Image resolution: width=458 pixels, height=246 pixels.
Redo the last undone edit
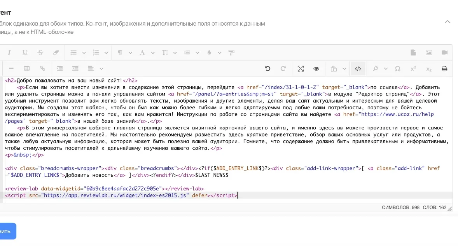tap(283, 68)
